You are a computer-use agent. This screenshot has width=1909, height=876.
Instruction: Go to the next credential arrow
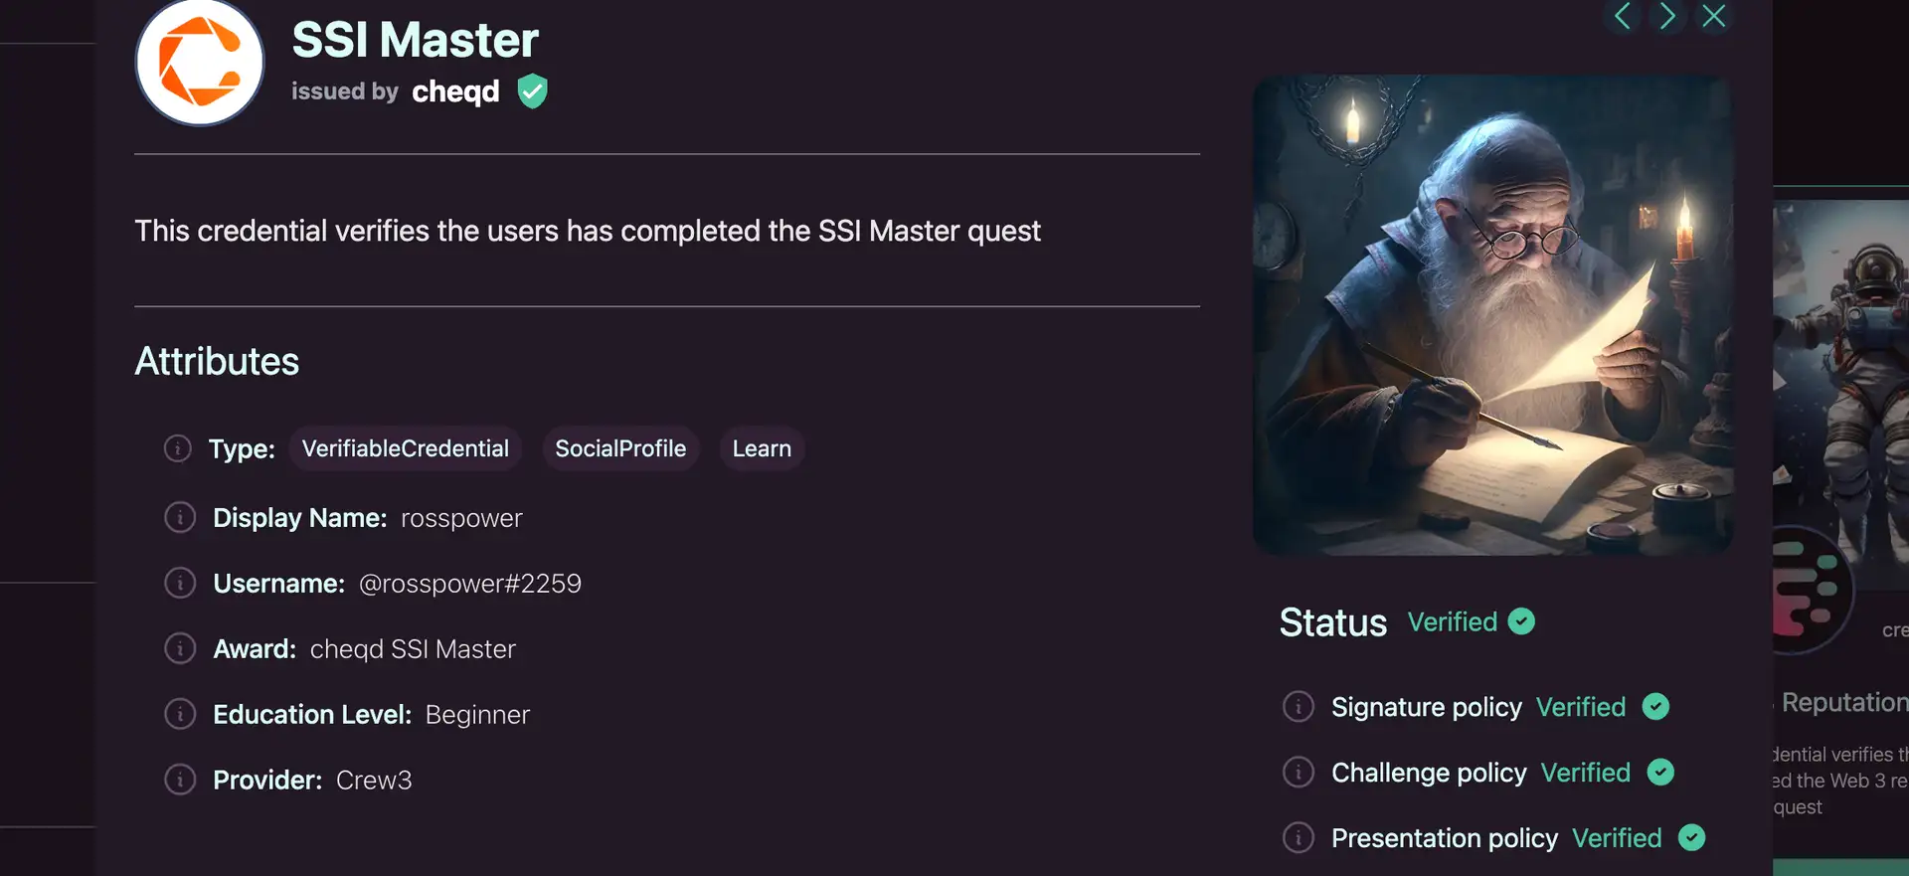tap(1667, 16)
